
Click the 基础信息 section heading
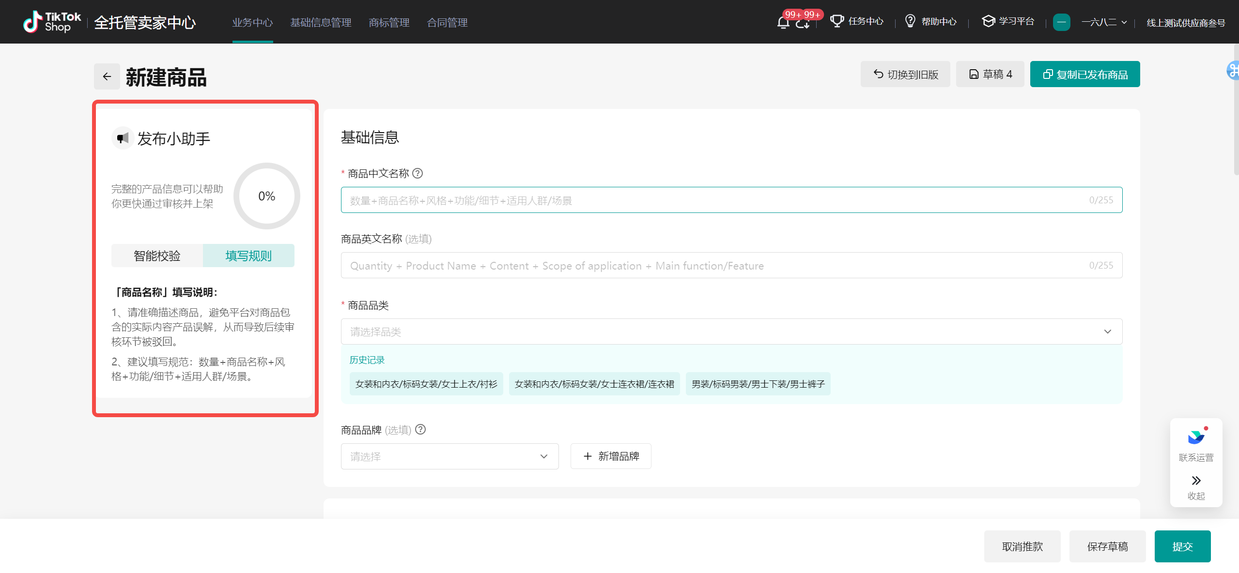370,137
